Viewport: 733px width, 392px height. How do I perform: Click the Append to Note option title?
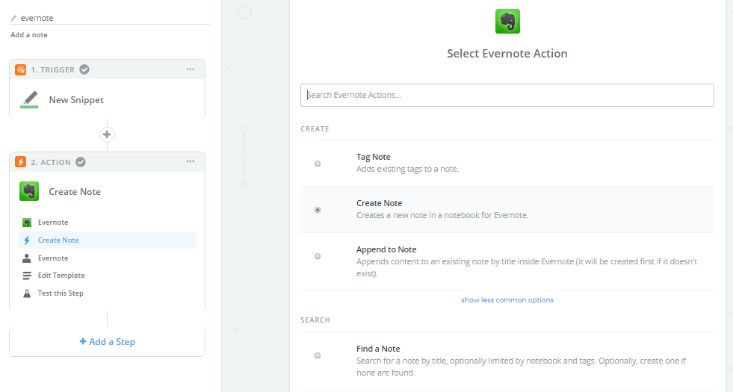386,249
